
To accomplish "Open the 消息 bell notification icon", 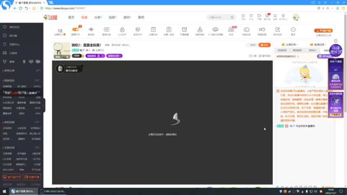I will tap(275, 16).
